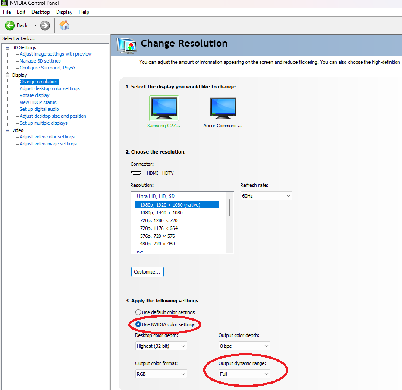Open Configure Surround, PhysX

pyautogui.click(x=48, y=68)
